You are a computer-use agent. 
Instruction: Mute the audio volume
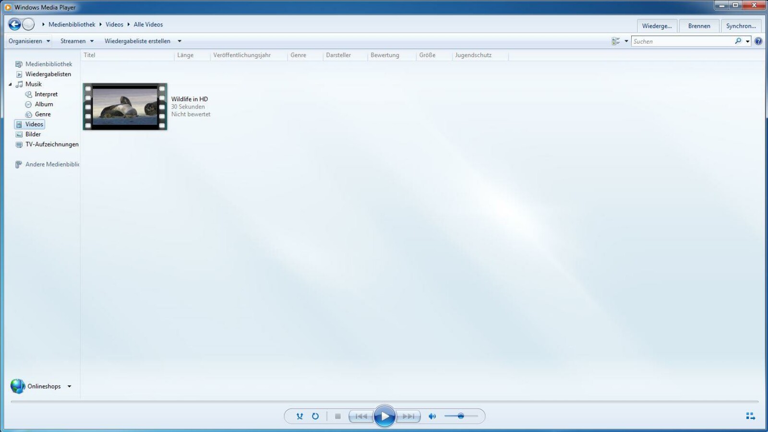coord(431,416)
